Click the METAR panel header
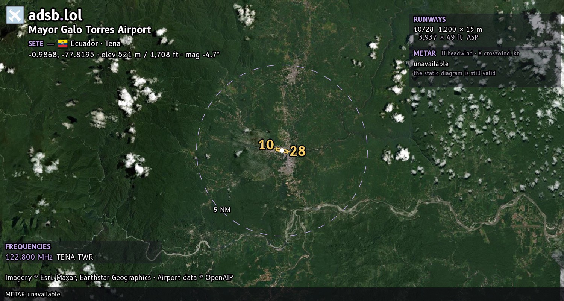This screenshot has height=301, width=564. (425, 53)
